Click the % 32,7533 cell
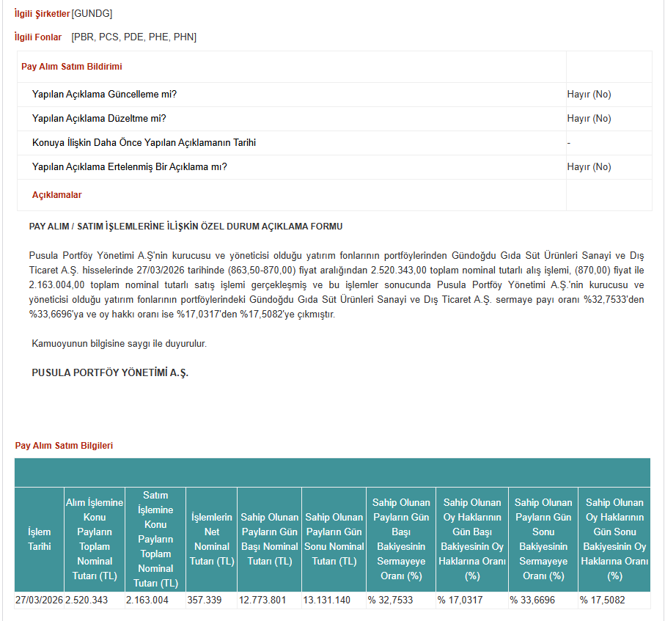 pyautogui.click(x=401, y=600)
